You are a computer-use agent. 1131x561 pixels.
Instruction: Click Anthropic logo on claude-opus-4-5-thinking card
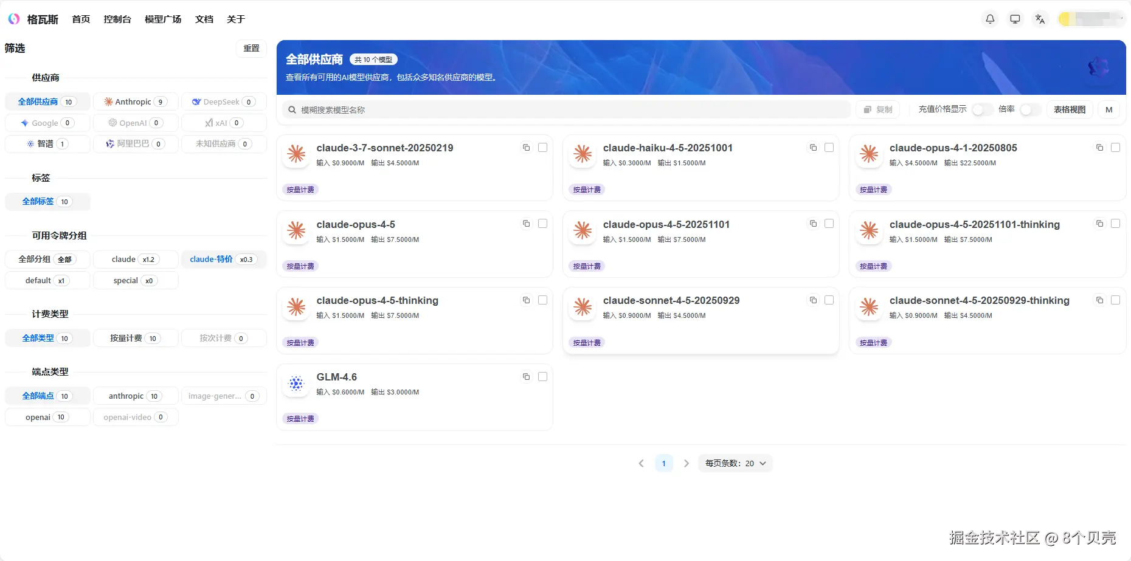(296, 307)
